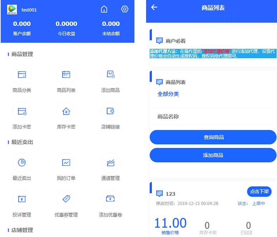Image resolution: width=277 pixels, height=237 pixels.
Task: Click the product name 123
Action: coord(170,194)
